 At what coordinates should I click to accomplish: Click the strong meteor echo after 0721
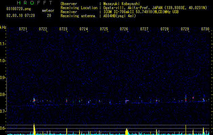click(x=34, y=100)
